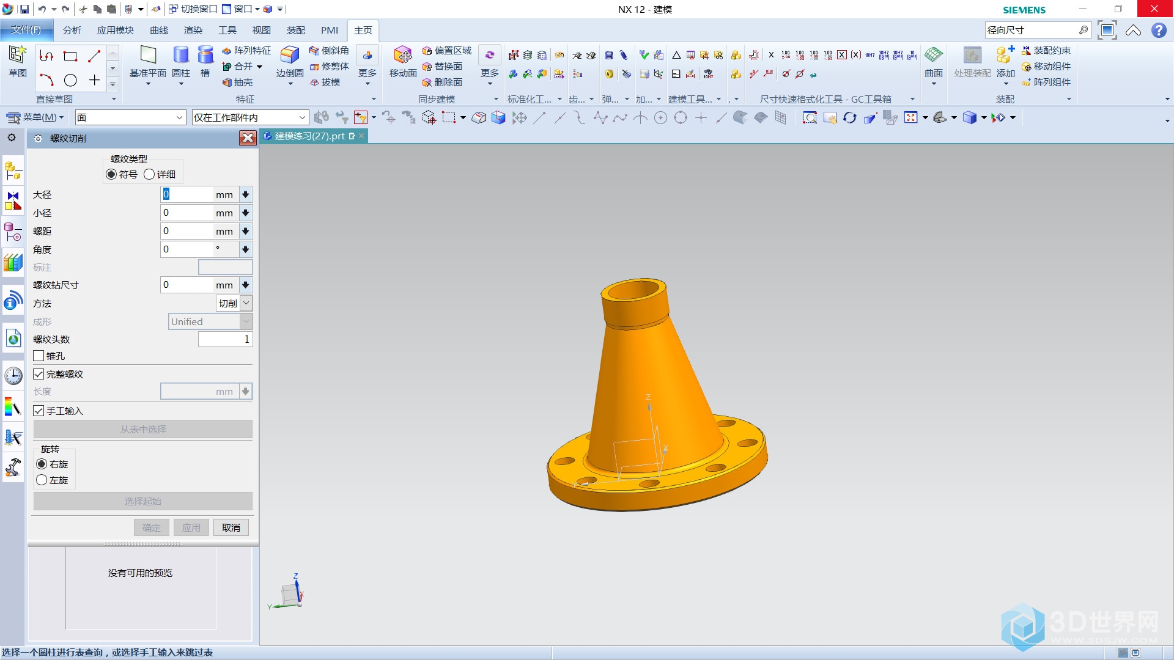Click the 阵列组件 pattern component tool

1046,82
